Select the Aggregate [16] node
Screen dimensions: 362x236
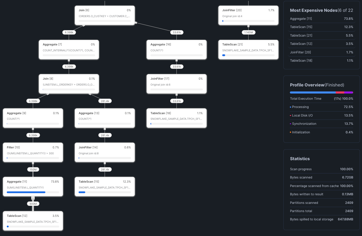(176, 49)
